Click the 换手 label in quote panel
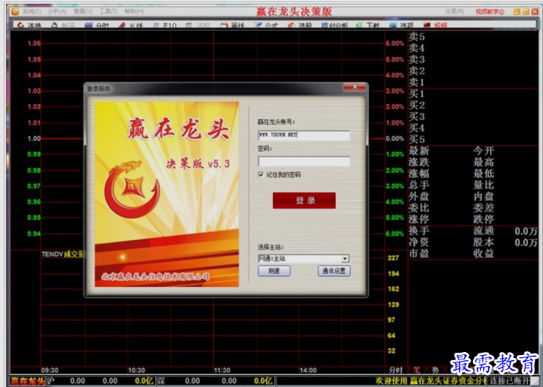The height and width of the screenshot is (387, 543). click(x=418, y=230)
